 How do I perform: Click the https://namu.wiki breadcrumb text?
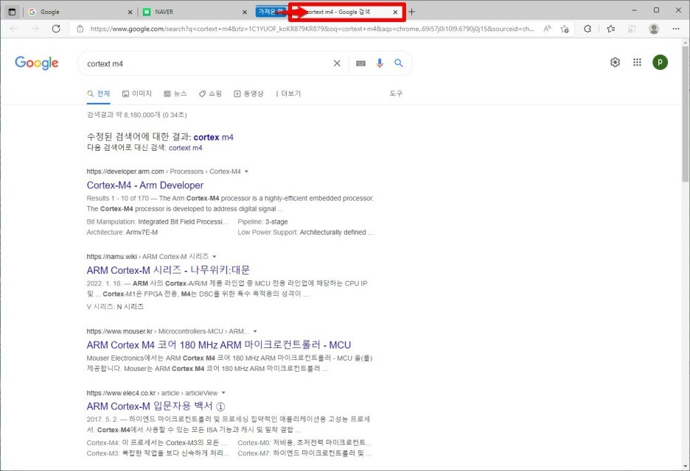112,257
